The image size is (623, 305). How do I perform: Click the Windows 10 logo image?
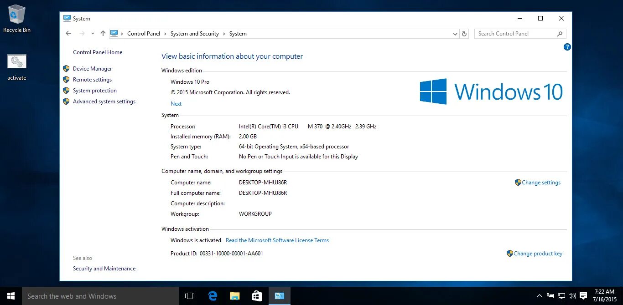point(491,91)
